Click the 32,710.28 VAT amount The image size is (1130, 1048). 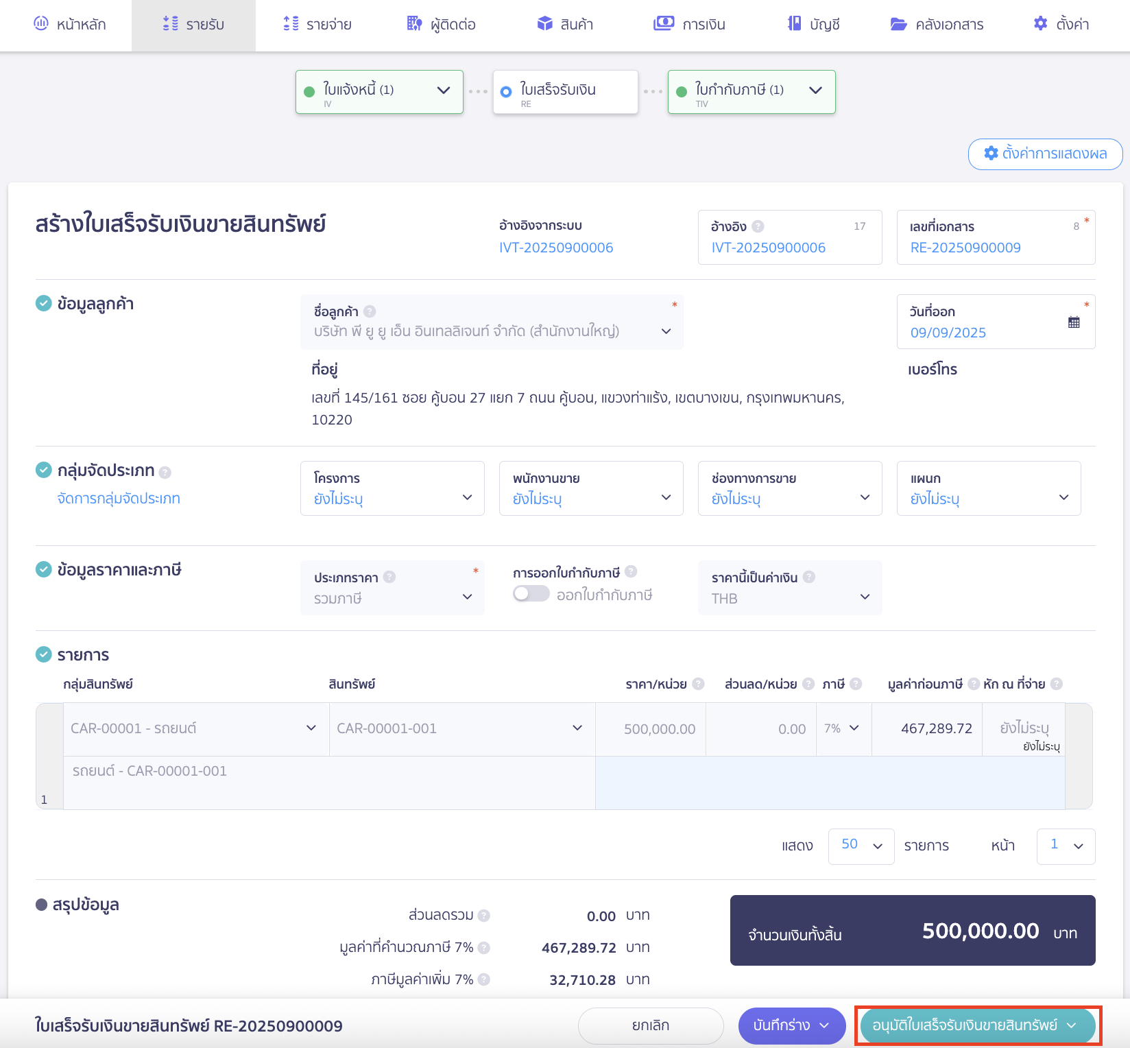point(582,980)
